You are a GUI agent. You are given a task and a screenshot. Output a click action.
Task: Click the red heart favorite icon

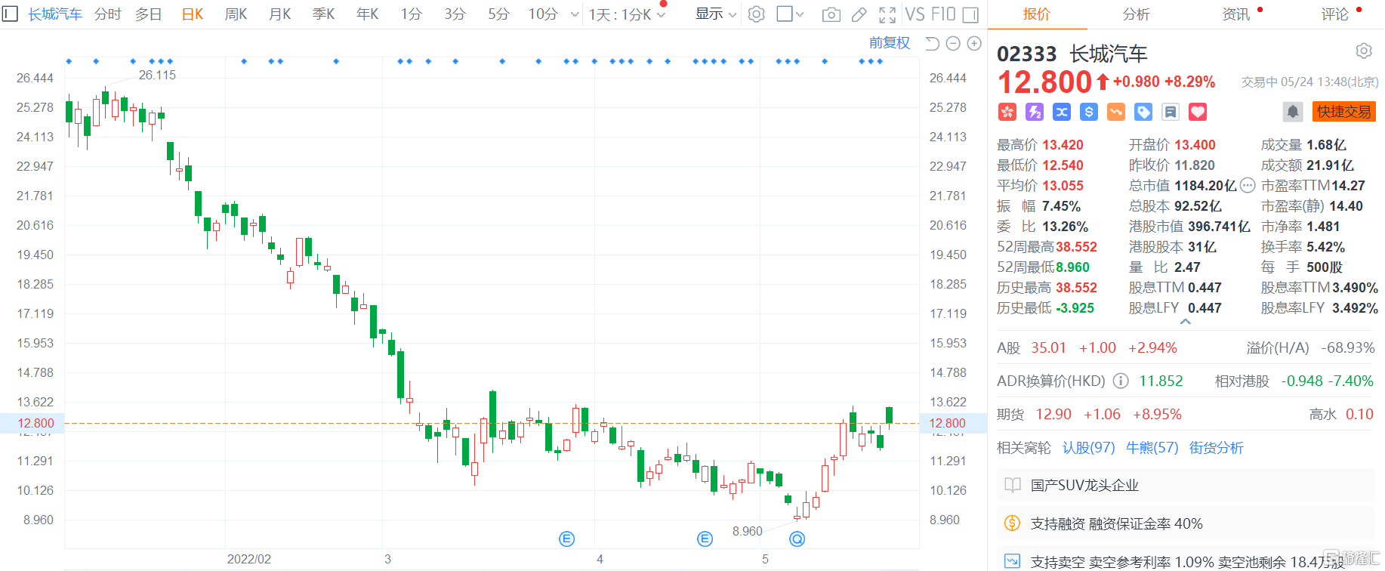(x=1198, y=112)
